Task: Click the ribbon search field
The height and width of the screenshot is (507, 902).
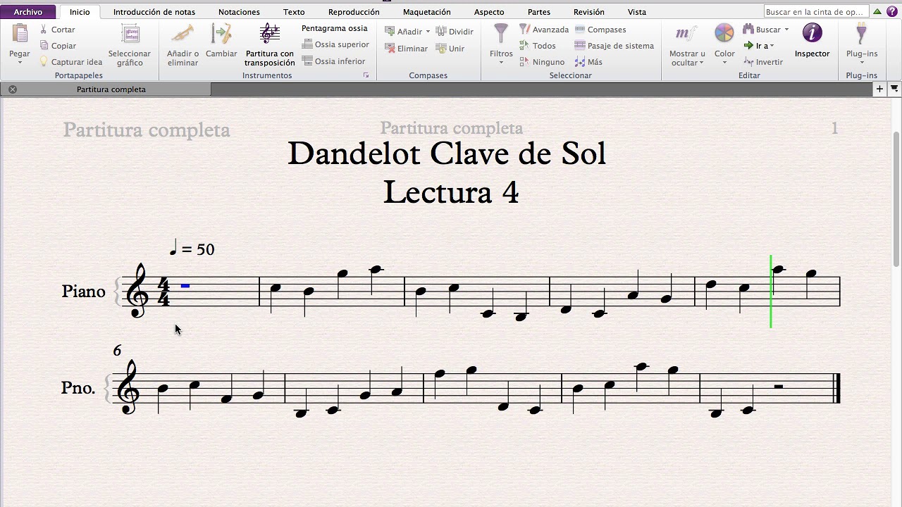Action: click(x=815, y=12)
